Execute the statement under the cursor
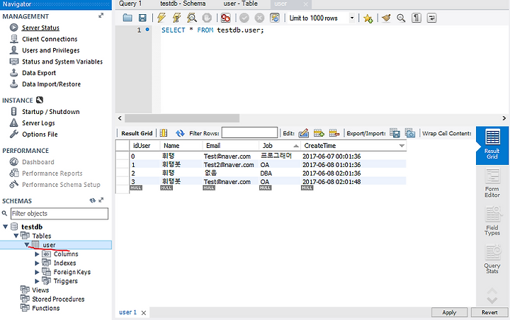Viewport: 510px width, 320px height. (176, 18)
